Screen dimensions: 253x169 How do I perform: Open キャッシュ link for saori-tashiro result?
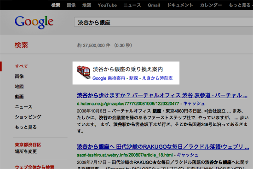[188, 155]
